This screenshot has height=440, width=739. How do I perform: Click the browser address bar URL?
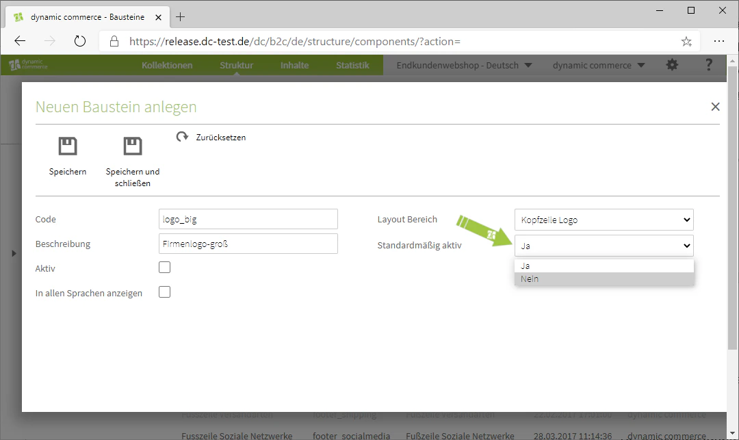point(294,42)
